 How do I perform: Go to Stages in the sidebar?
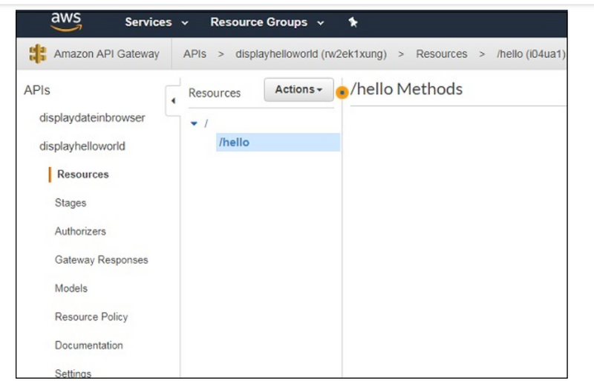[x=71, y=203]
